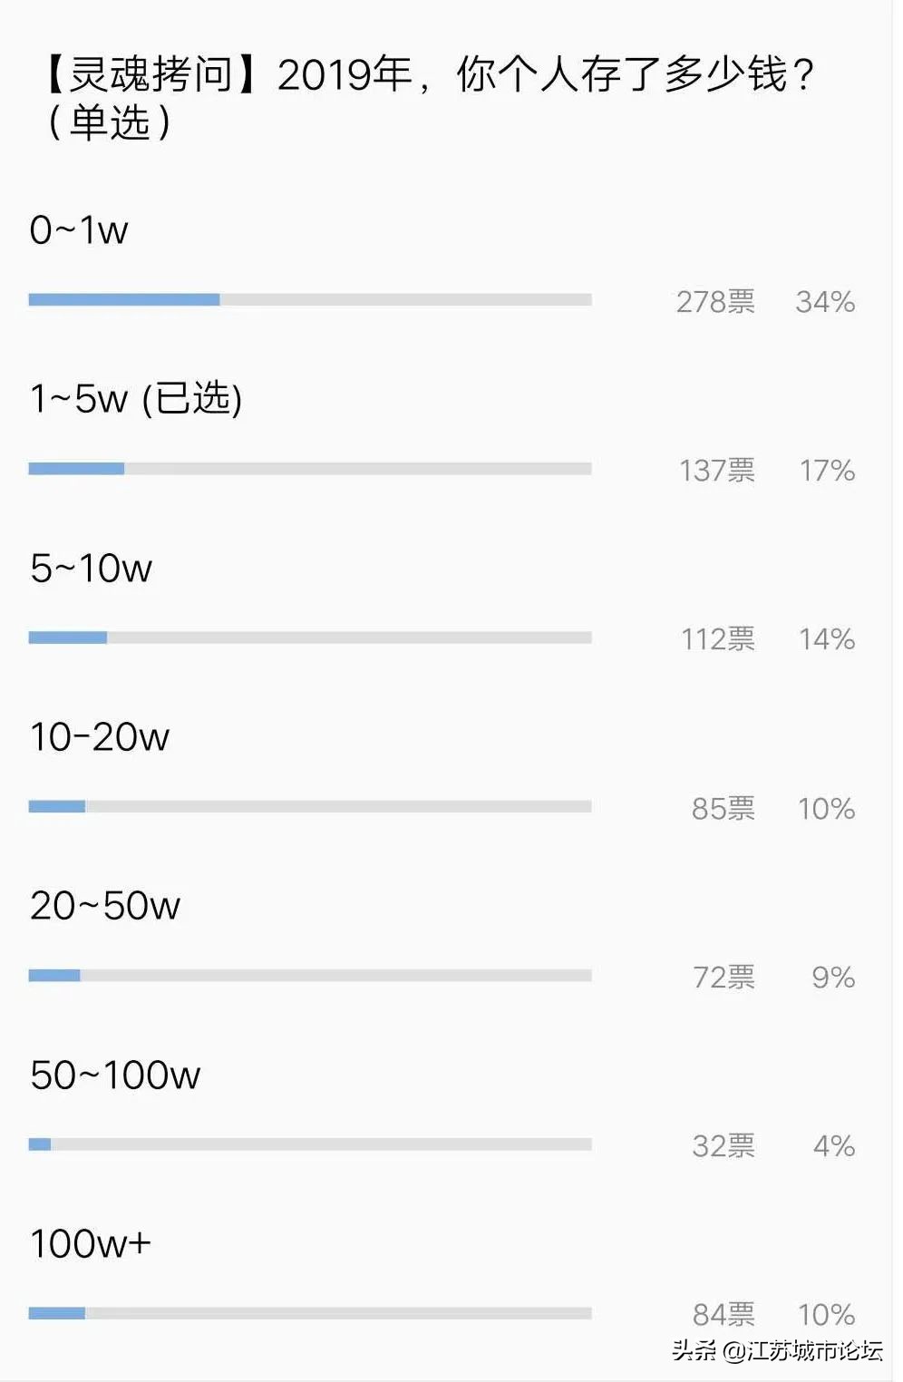Click the 100w+ result bar
This screenshot has width=903, height=1382.
click(x=310, y=1313)
